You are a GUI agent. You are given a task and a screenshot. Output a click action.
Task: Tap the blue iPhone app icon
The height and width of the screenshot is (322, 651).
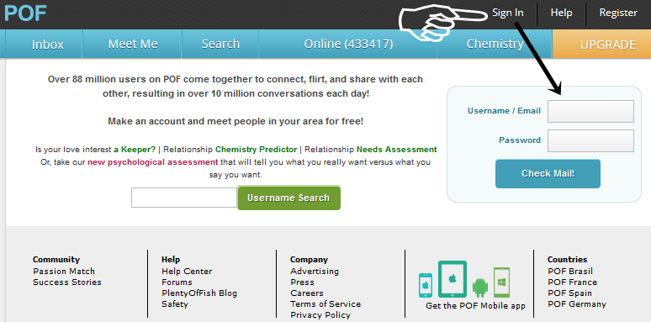coord(425,286)
